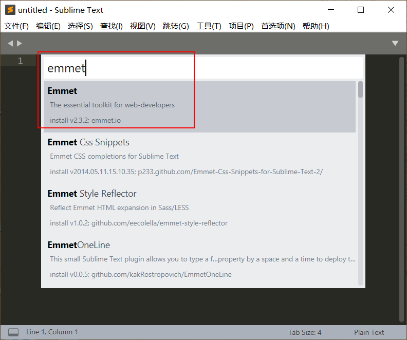Open the 文件(F) menu
407x340 pixels.
[x=16, y=26]
